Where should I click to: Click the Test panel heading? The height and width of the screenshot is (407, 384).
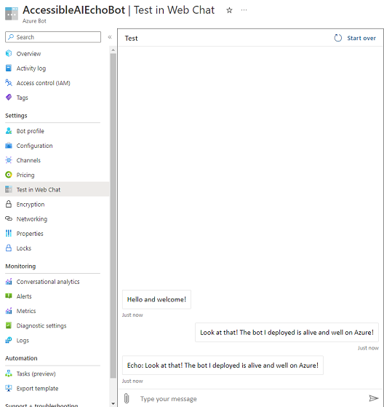[x=131, y=38]
